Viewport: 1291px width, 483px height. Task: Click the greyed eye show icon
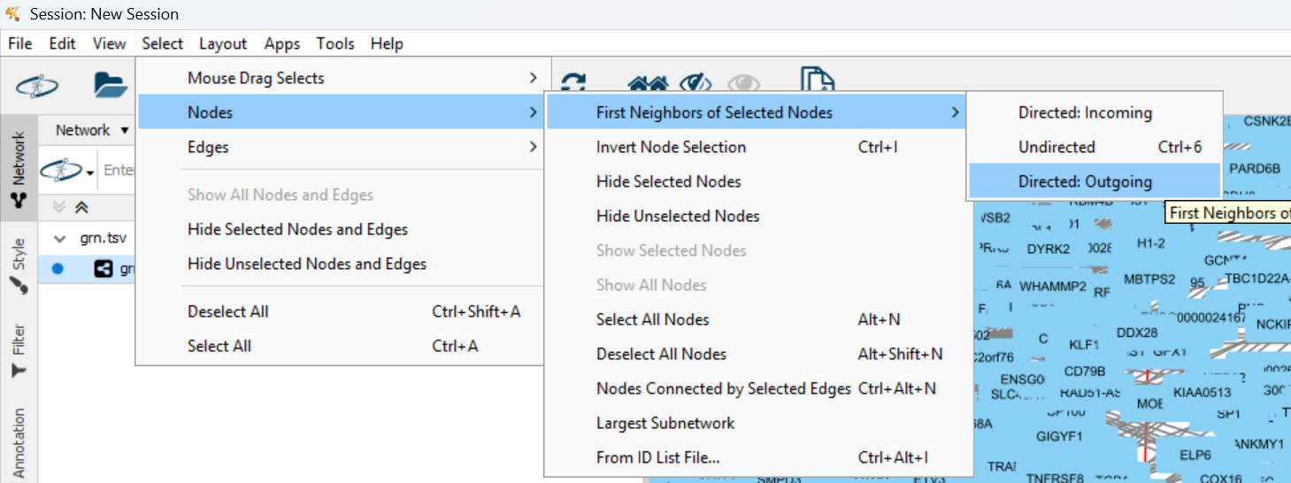(744, 83)
